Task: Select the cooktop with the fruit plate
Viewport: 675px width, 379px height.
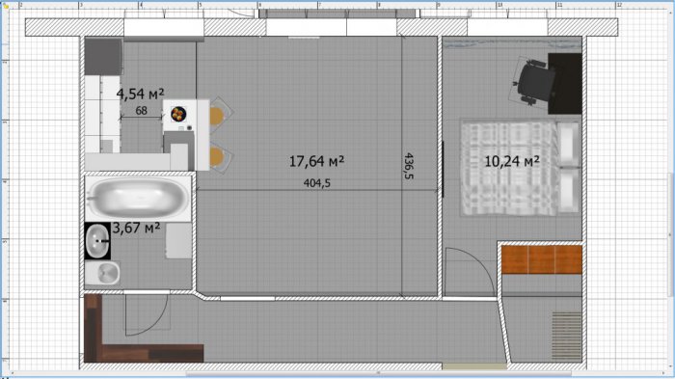Action: (180, 117)
